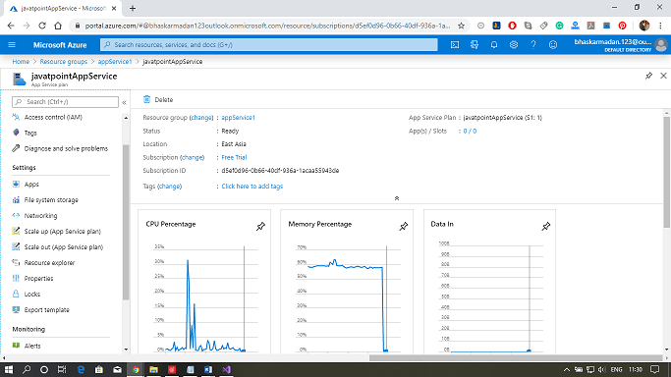
Task: Open the feedback smiley icon
Action: point(553,44)
